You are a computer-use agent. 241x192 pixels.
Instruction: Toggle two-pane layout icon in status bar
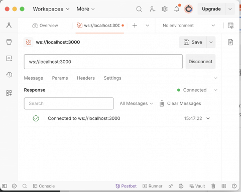point(224,186)
